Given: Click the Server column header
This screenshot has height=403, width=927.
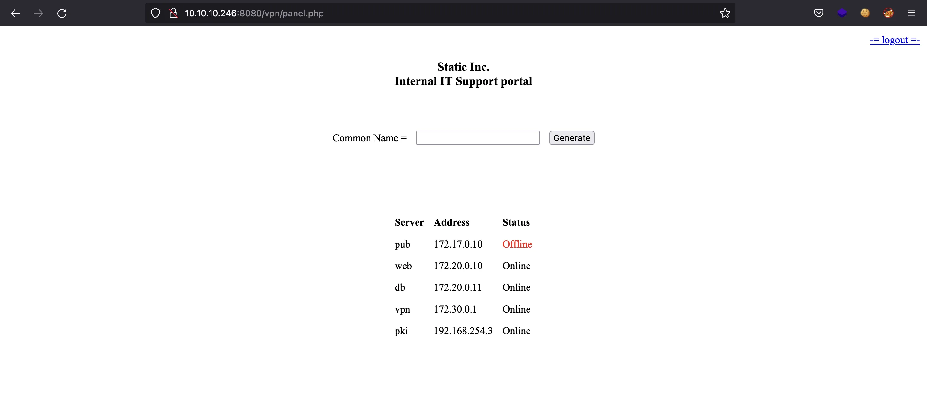Looking at the screenshot, I should click(410, 221).
